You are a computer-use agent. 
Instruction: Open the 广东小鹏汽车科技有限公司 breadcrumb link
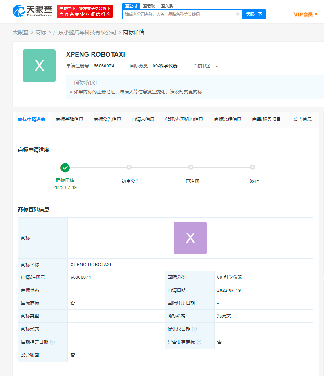pos(85,32)
